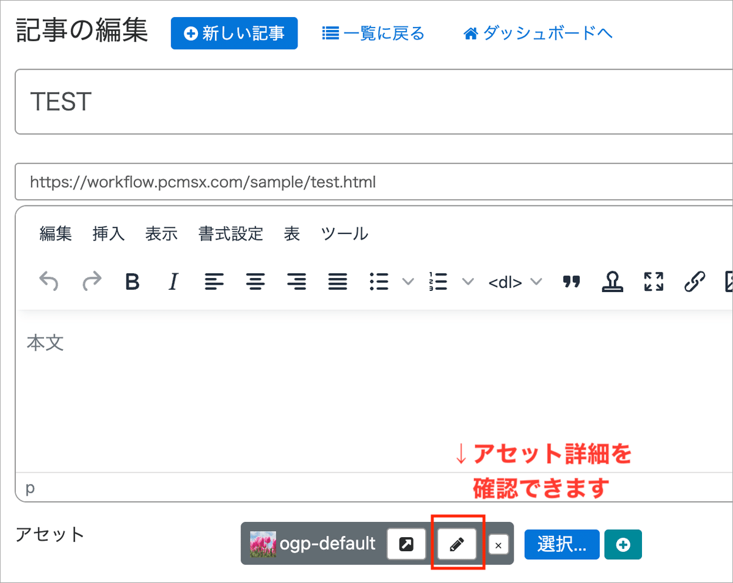Go back using the 一覧に戻る link
The image size is (733, 583).
373,34
